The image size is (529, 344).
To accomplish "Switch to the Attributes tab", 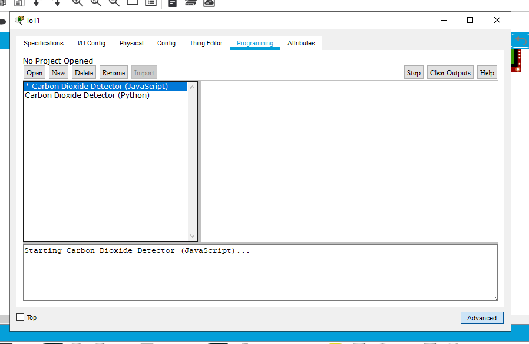I will [x=301, y=43].
